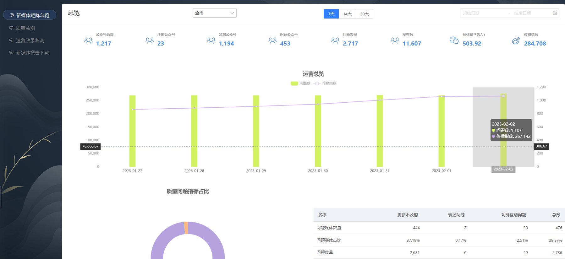565x259 pixels.
Task: Open 运营效果监测 sidebar item
Action: pyautogui.click(x=30, y=40)
